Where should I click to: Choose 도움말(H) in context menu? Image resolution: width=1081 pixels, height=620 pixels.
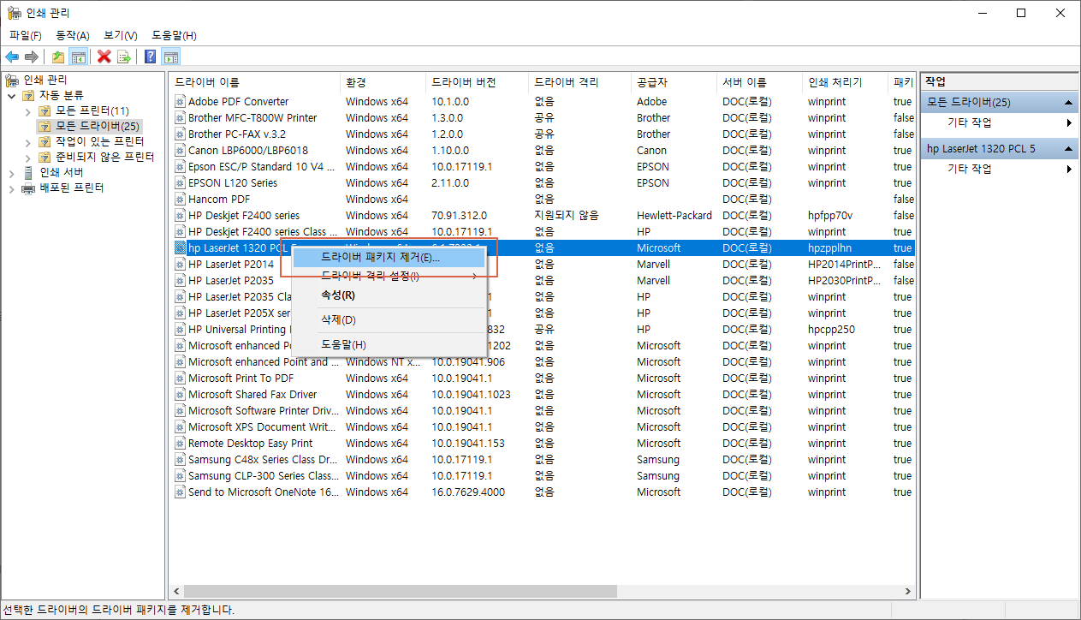click(389, 345)
